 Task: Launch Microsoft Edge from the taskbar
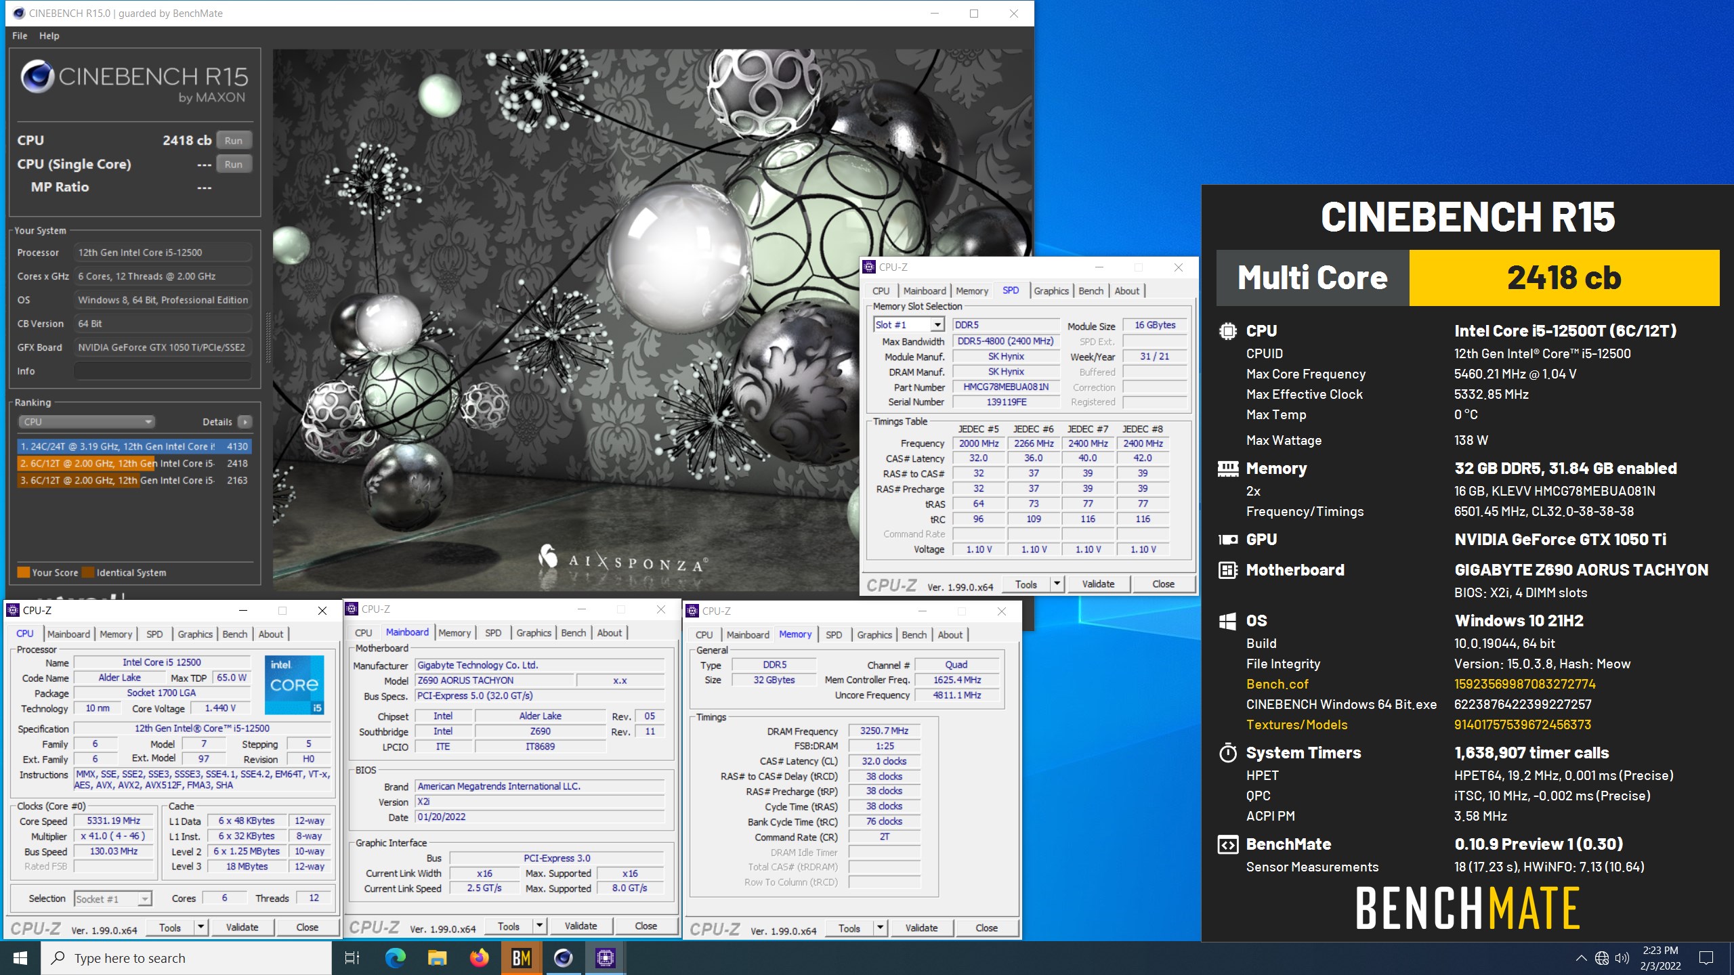tap(395, 958)
